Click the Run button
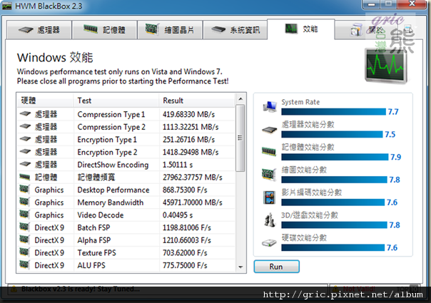Image resolution: width=431 pixels, height=303 pixels. tap(277, 267)
